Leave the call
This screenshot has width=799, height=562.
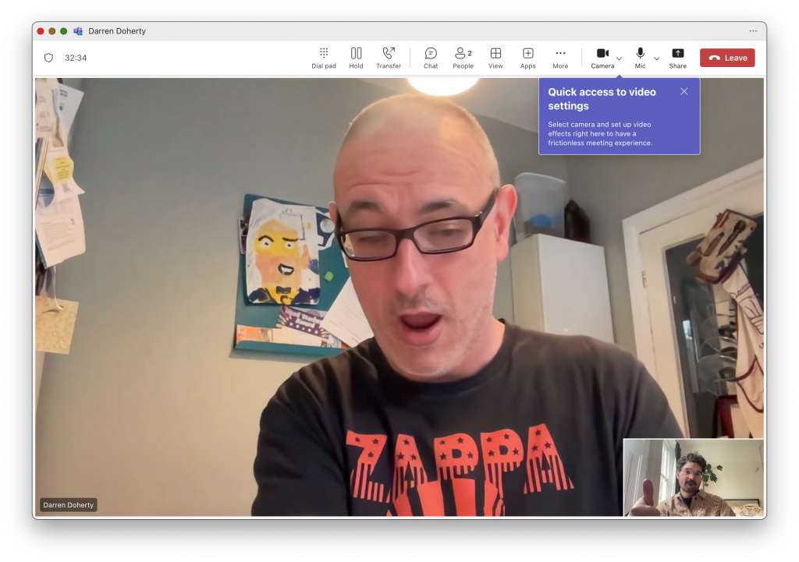727,58
